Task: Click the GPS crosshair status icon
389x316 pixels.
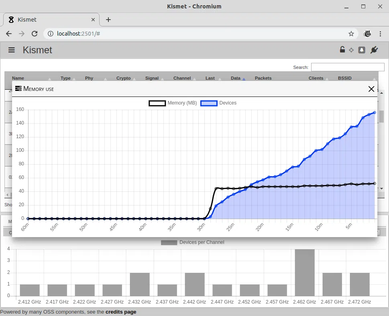Action: [x=351, y=50]
